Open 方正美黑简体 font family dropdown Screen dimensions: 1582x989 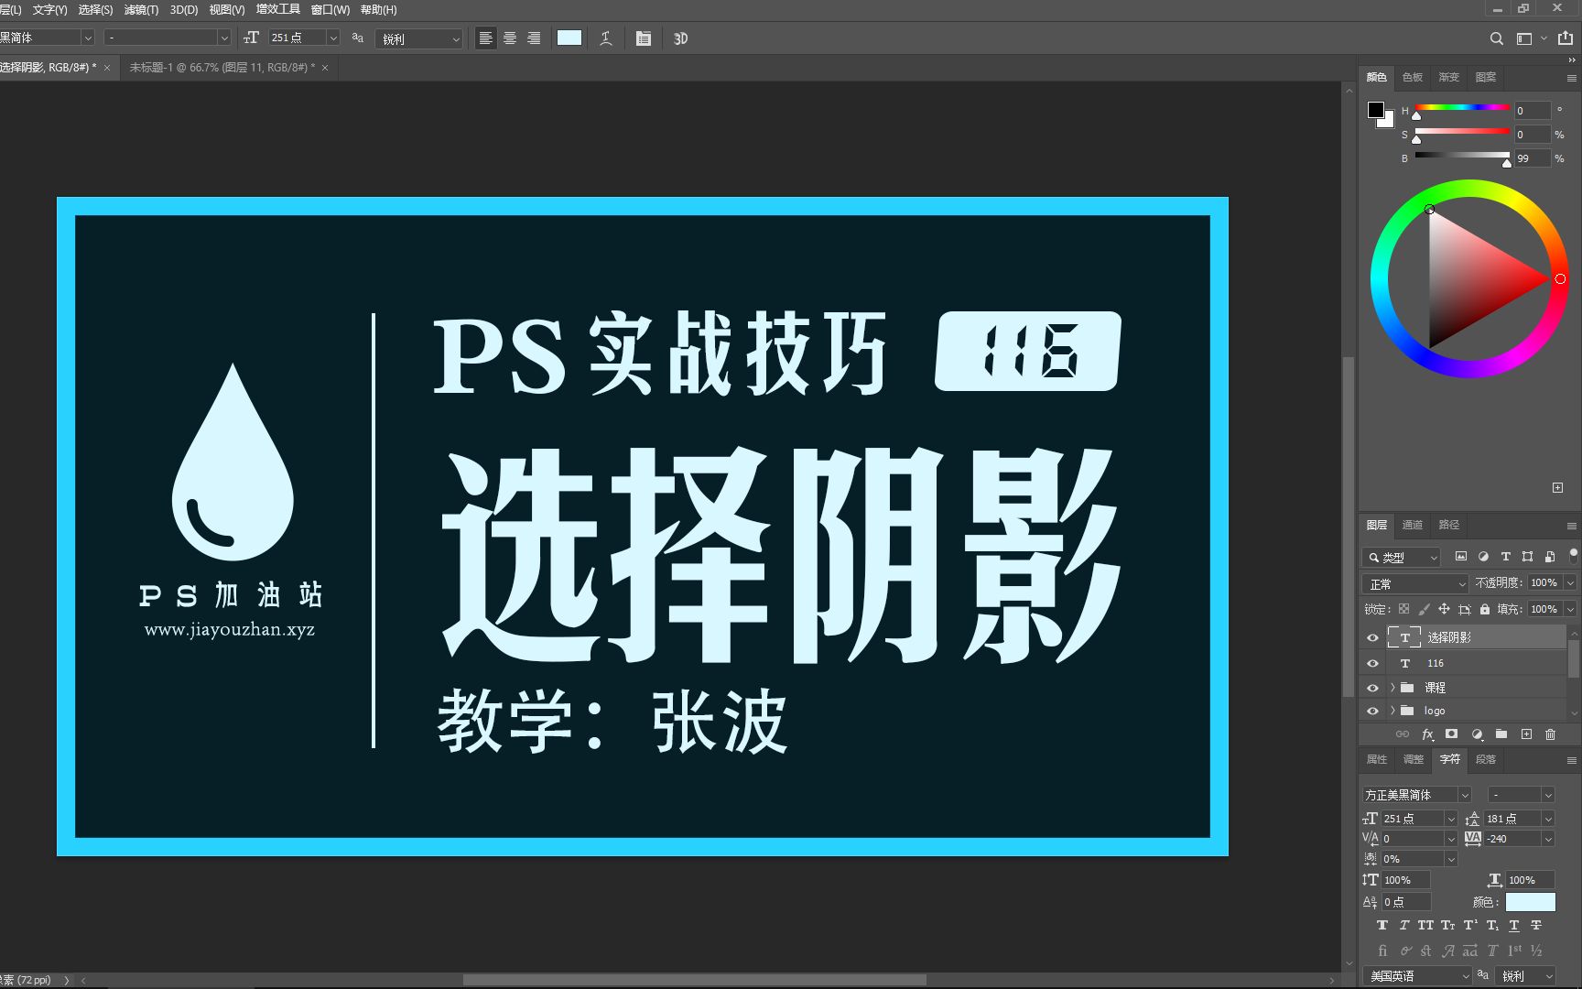click(1464, 795)
